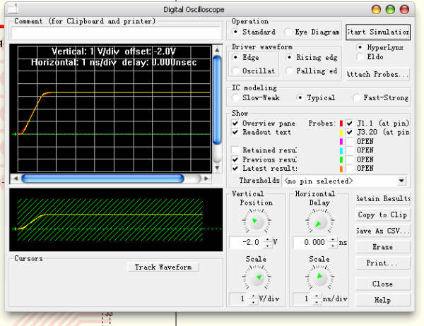
Task: Click Copy to Clip button
Action: (383, 215)
